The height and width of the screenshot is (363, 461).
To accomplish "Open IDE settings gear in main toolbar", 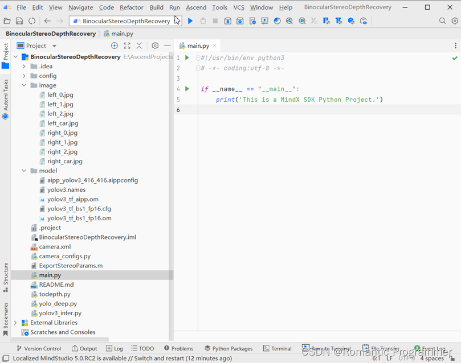I will point(455,21).
